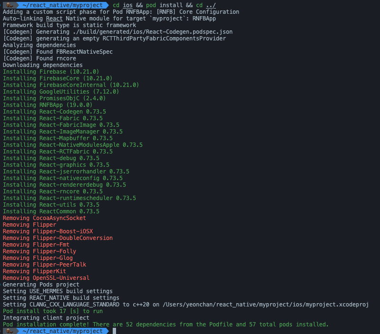
Task: Click 'Installing RNFBApp (19.0.0)' line
Action: coord(48,105)
